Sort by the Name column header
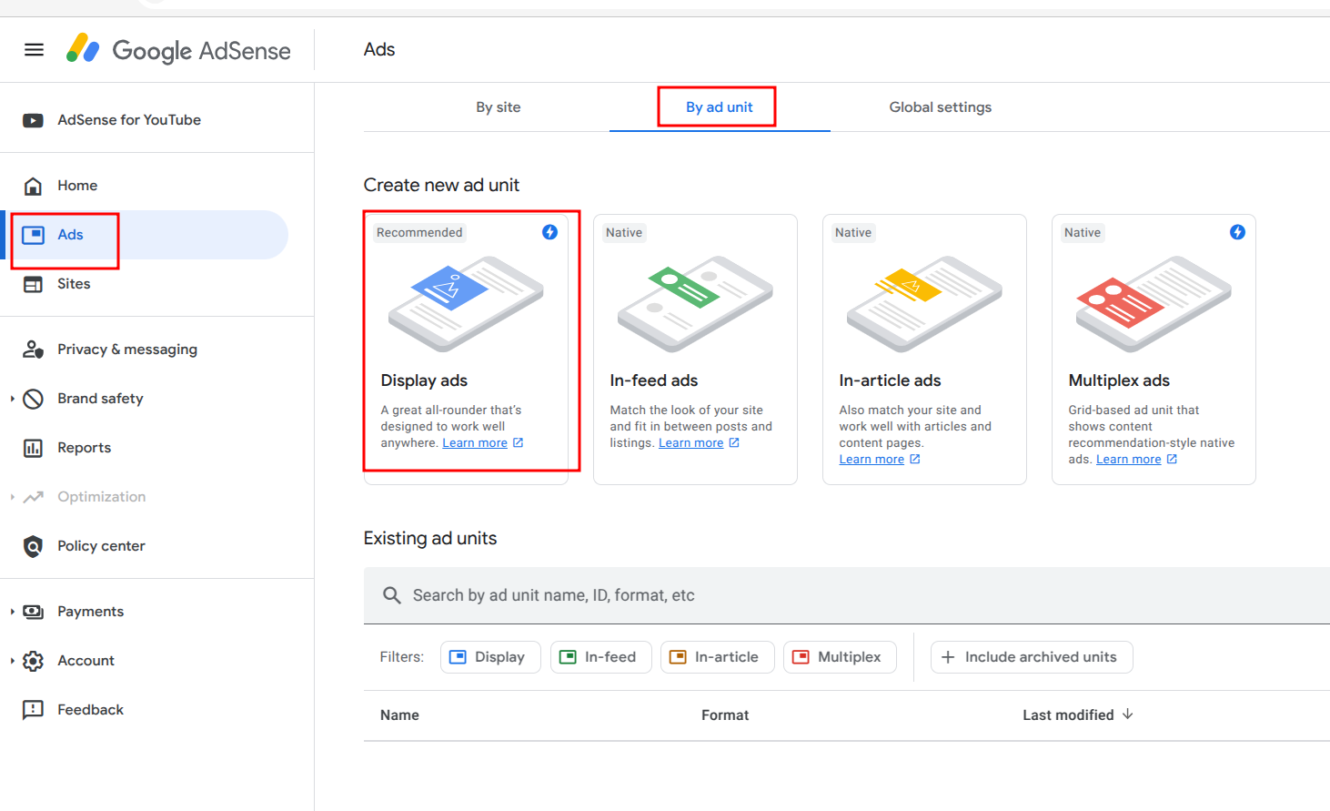 coord(399,715)
